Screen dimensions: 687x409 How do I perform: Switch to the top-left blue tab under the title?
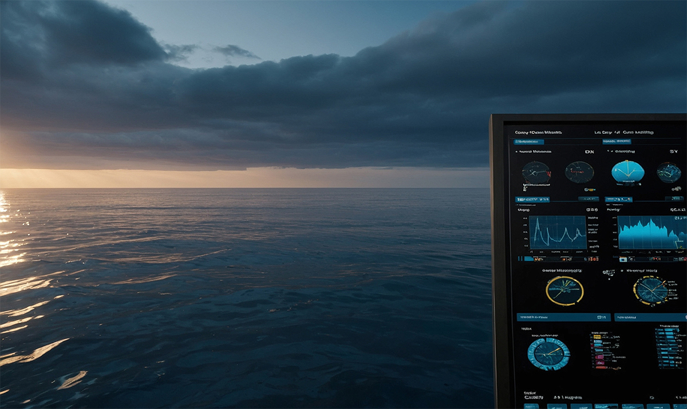coord(529,142)
